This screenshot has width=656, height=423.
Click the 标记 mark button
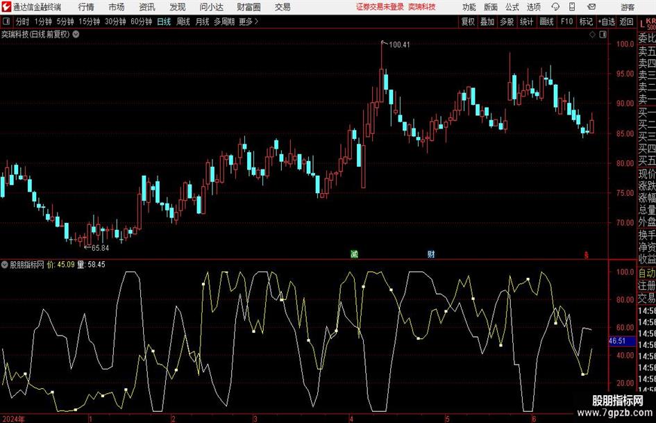586,22
